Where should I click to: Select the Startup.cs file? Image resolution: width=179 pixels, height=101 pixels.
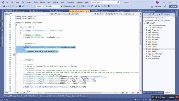pos(155,59)
